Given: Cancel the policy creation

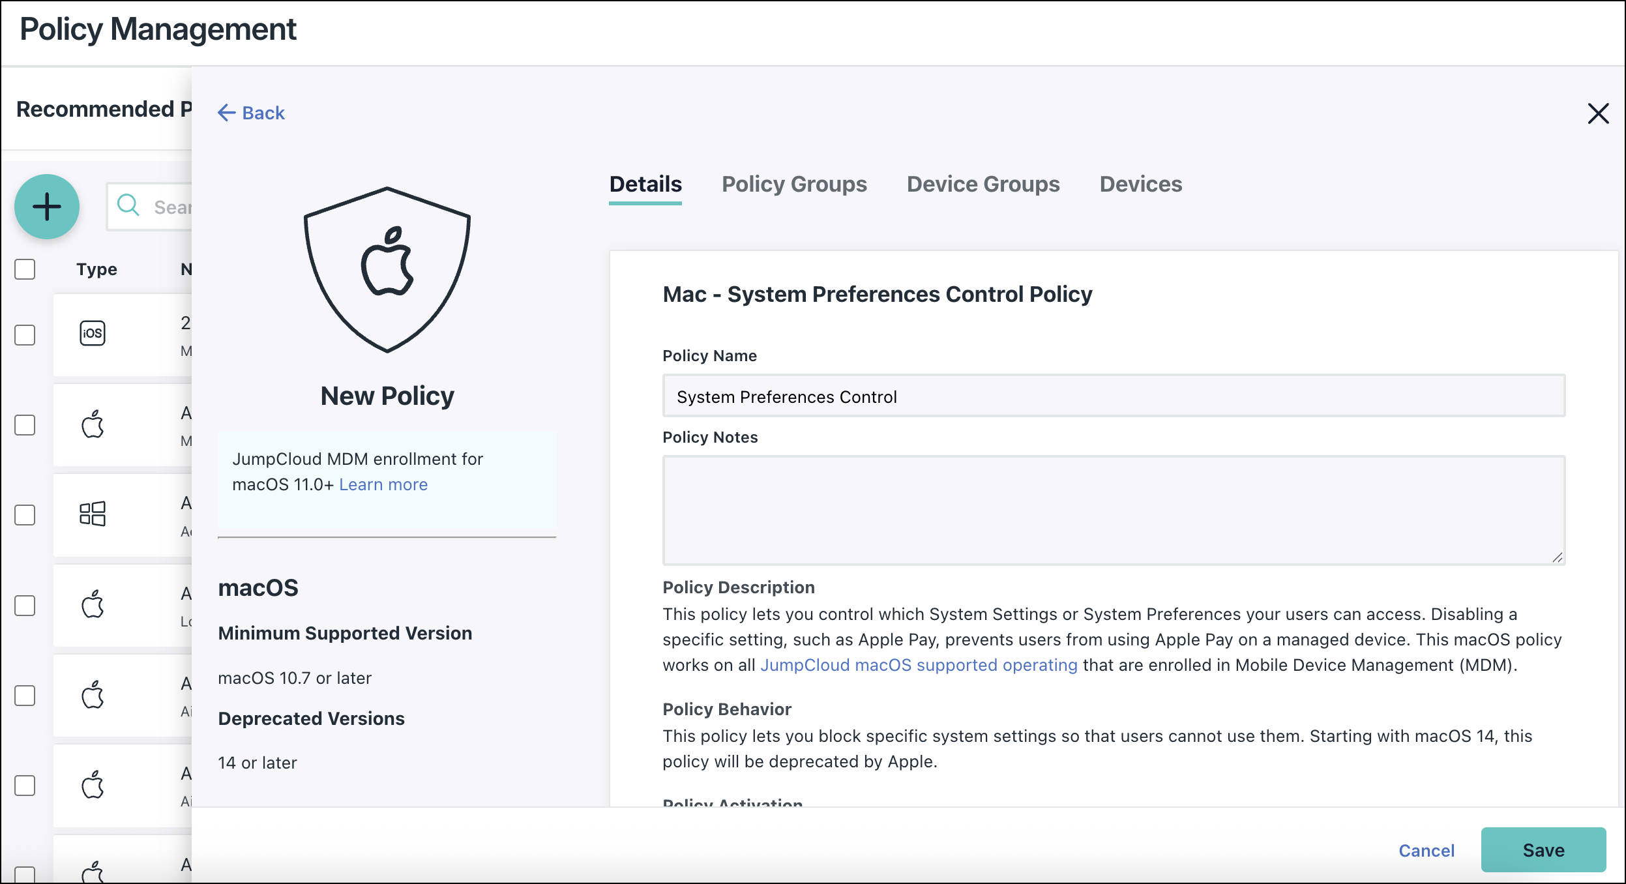Looking at the screenshot, I should [x=1426, y=850].
